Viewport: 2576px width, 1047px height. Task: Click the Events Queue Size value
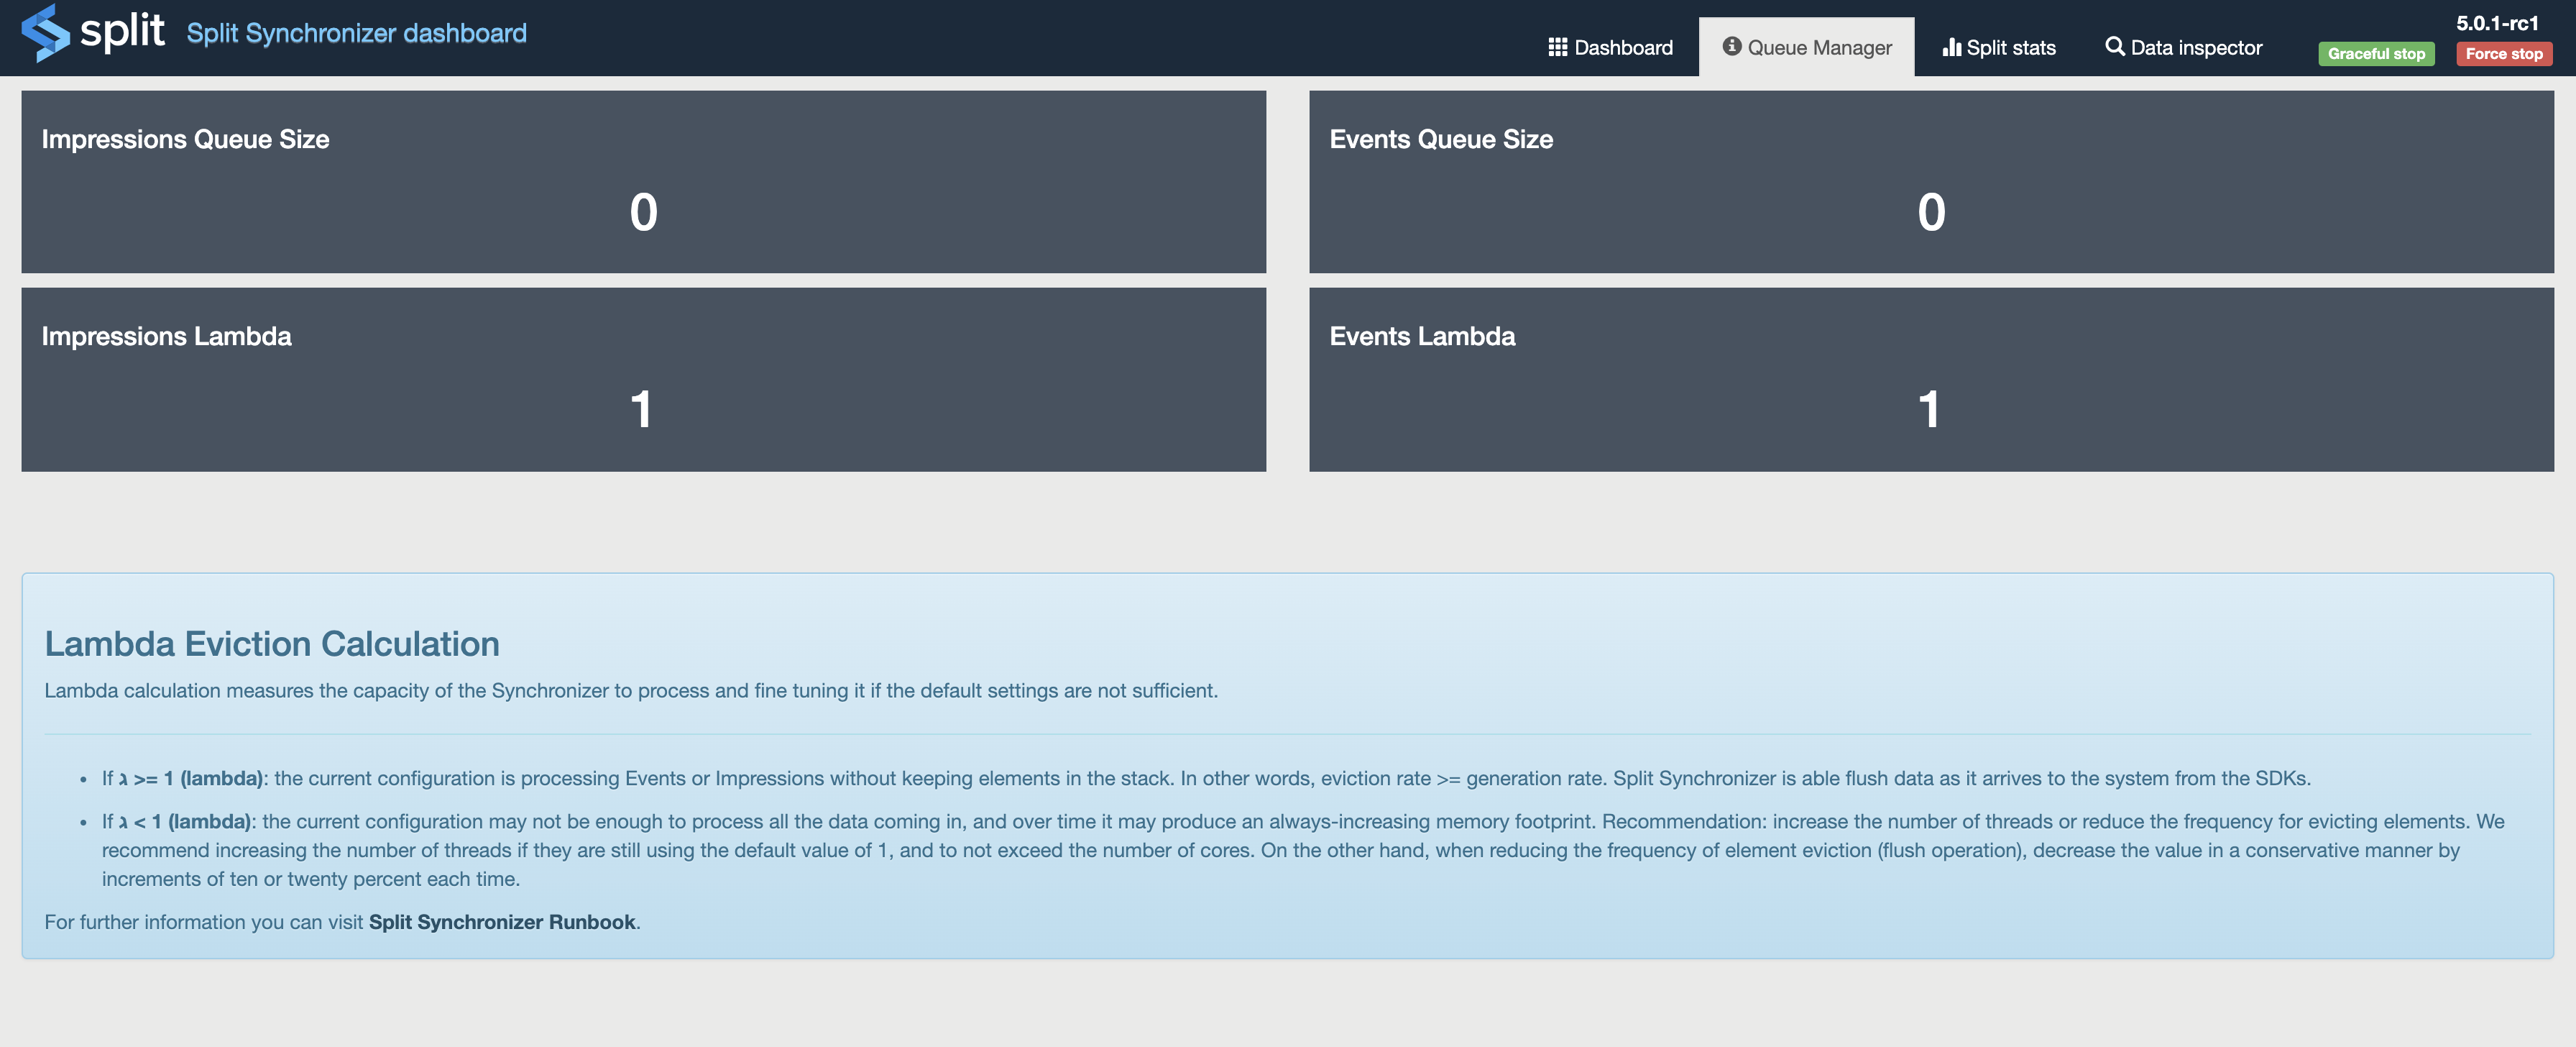1930,212
